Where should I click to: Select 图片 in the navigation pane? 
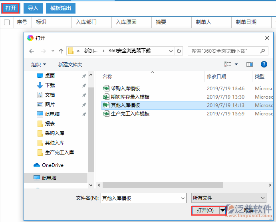pyautogui.click(x=50, y=105)
